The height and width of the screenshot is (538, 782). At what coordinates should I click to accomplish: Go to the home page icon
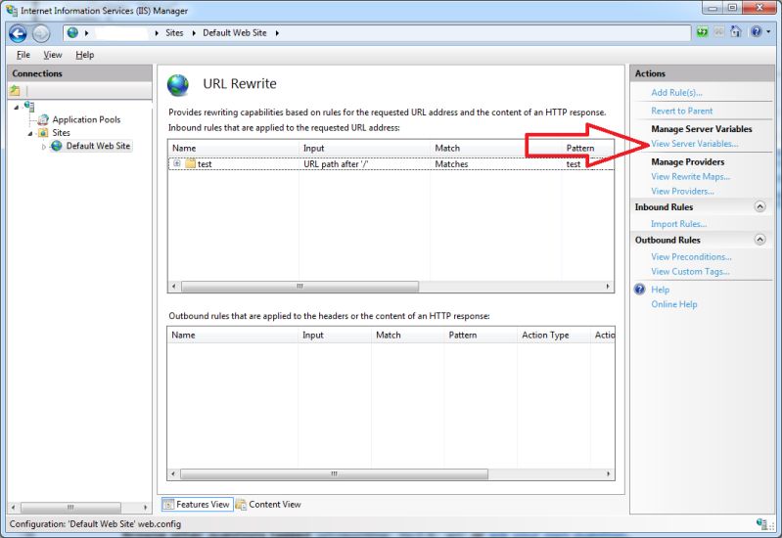[736, 32]
